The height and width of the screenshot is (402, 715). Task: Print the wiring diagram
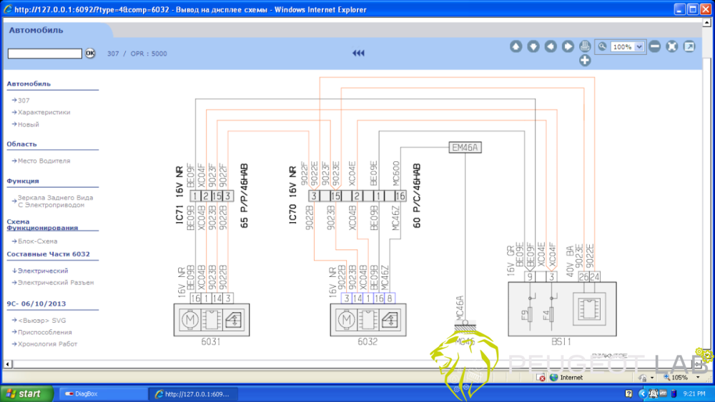pos(585,46)
